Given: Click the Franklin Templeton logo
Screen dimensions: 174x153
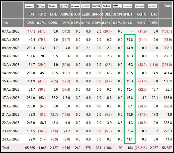Looking at the screenshot, I should pos(86,6).
